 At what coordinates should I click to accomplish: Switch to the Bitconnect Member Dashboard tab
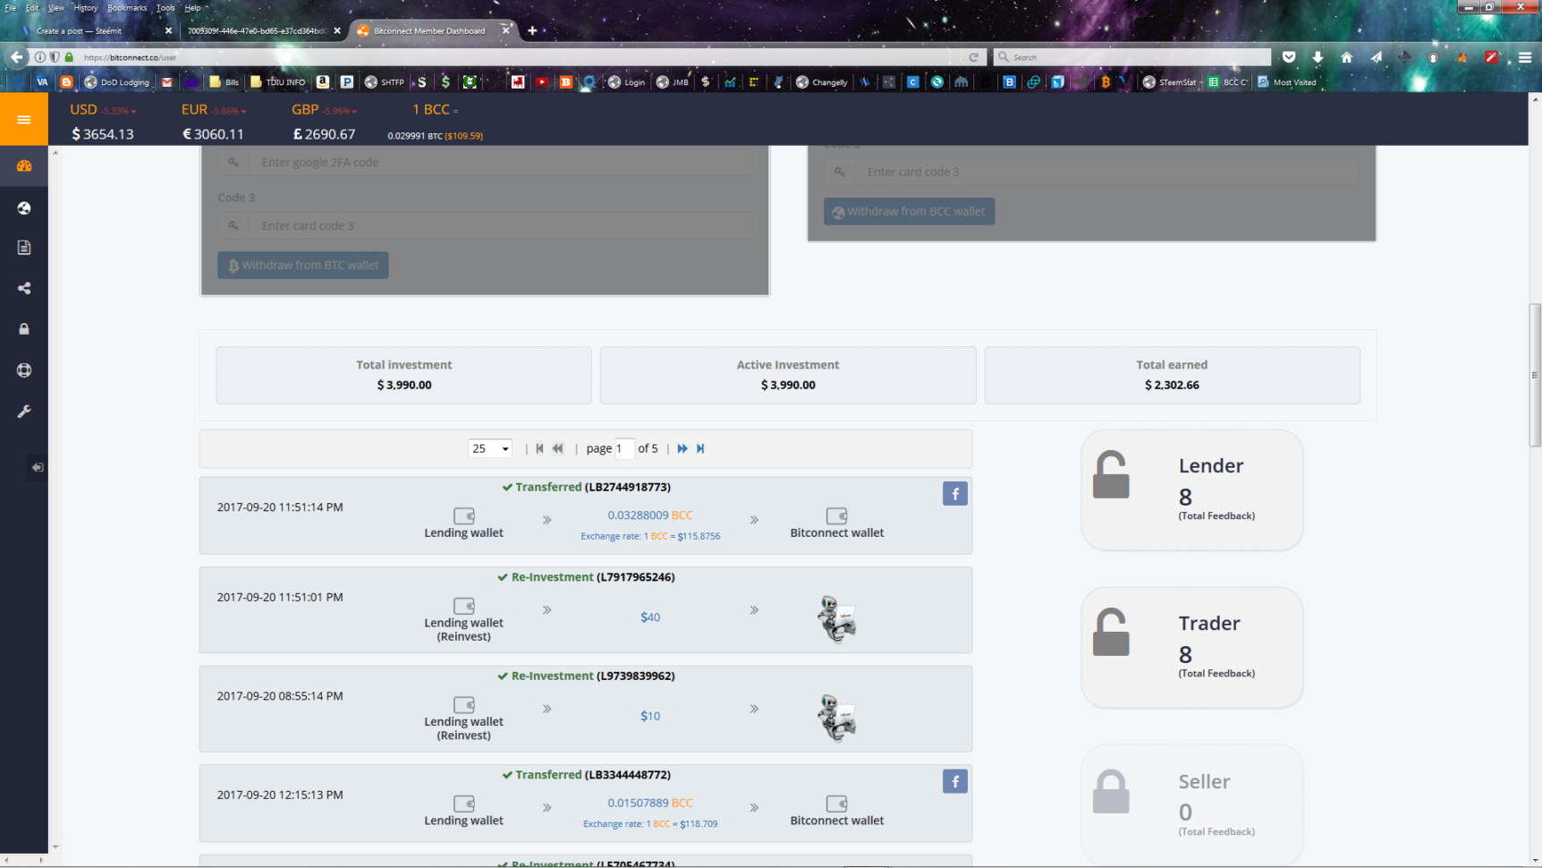pyautogui.click(x=432, y=30)
